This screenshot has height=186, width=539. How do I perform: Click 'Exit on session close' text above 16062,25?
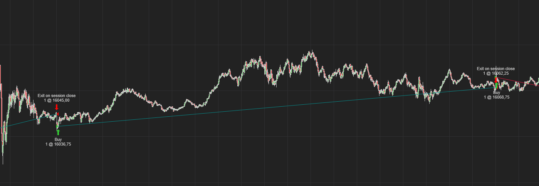[496, 69]
